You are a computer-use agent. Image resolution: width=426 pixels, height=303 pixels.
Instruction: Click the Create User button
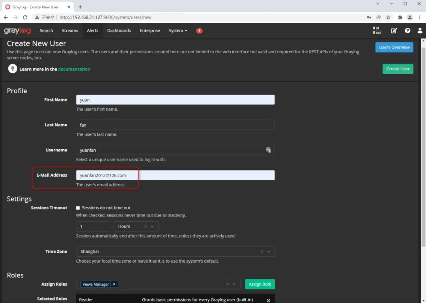click(x=398, y=69)
